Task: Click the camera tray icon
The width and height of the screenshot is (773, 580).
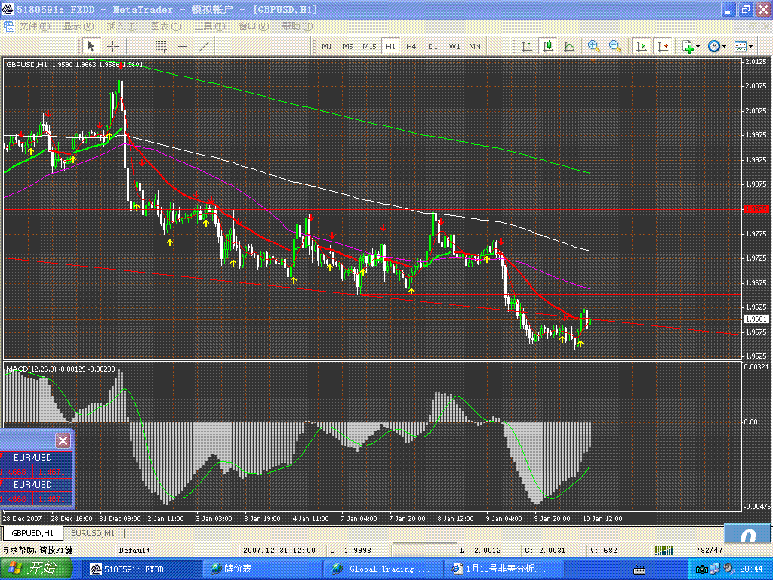Action: click(x=701, y=569)
